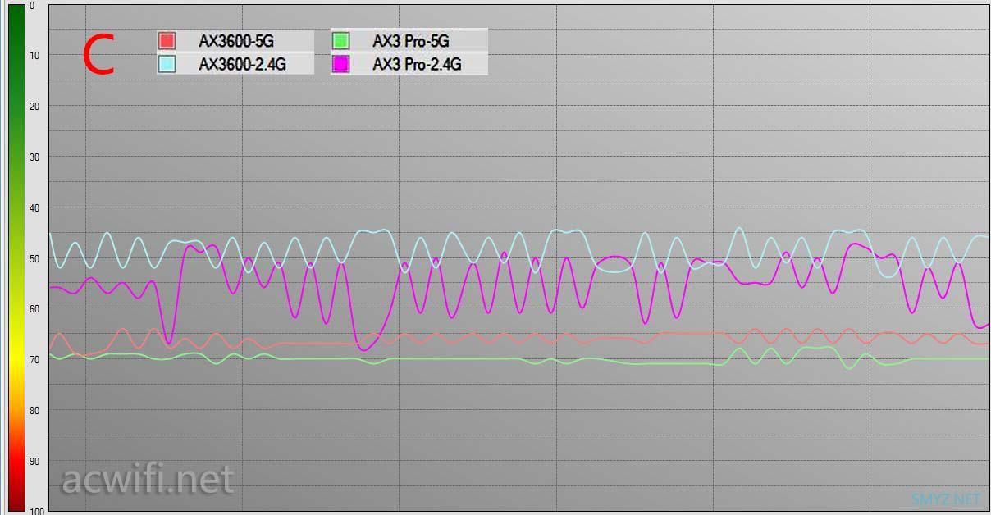The image size is (991, 515).
Task: Click the 50 value on the signal axis
Action: (34, 258)
